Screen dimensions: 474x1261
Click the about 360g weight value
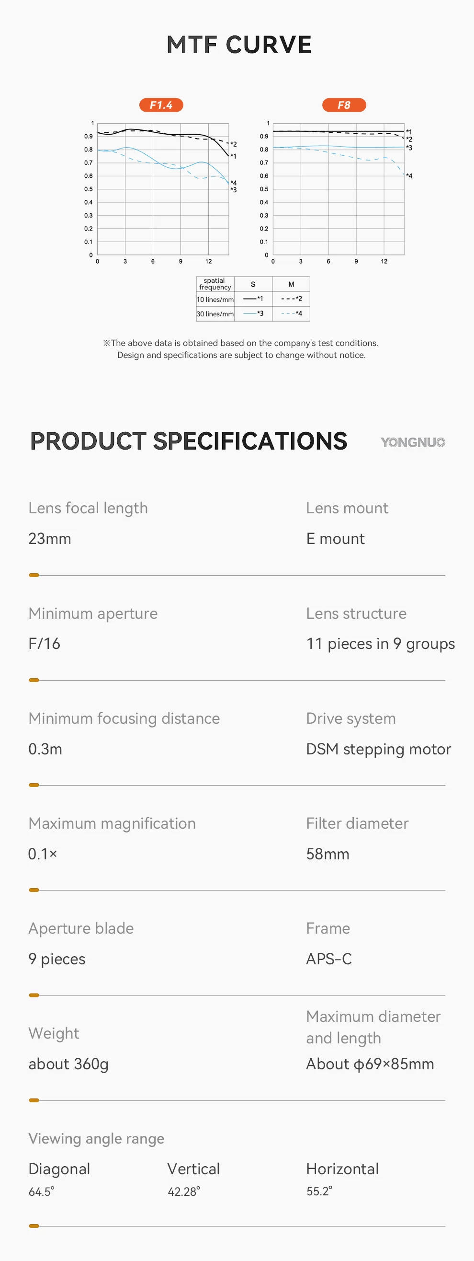click(68, 1064)
